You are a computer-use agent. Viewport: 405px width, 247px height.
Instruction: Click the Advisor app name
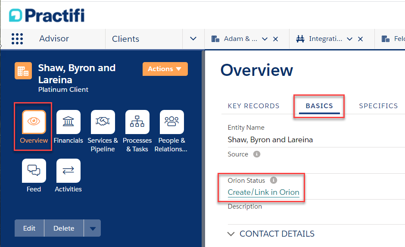click(x=54, y=38)
